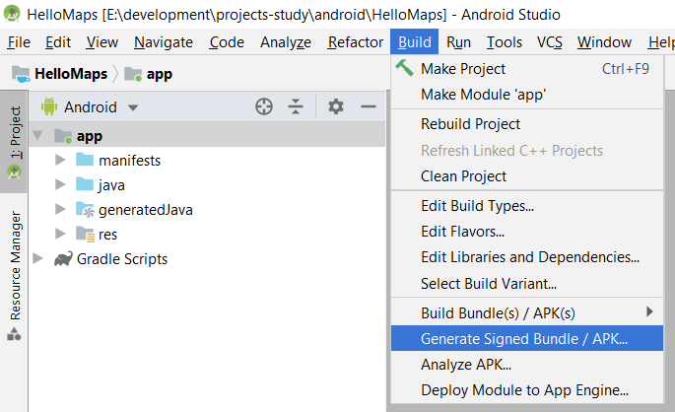Expand the res folder arrow
The width and height of the screenshot is (675, 412).
[x=60, y=234]
